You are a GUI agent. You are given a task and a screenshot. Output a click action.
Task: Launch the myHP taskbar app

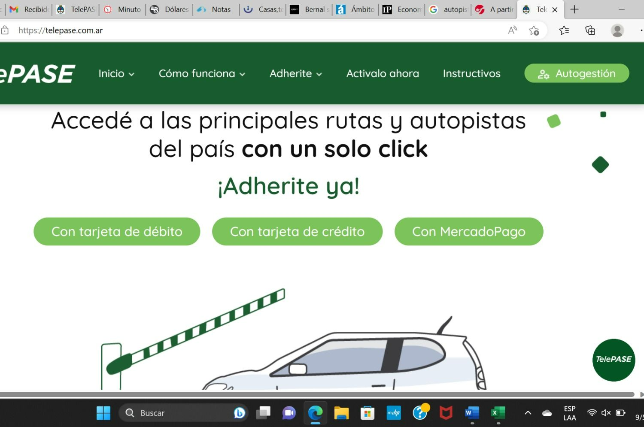394,413
